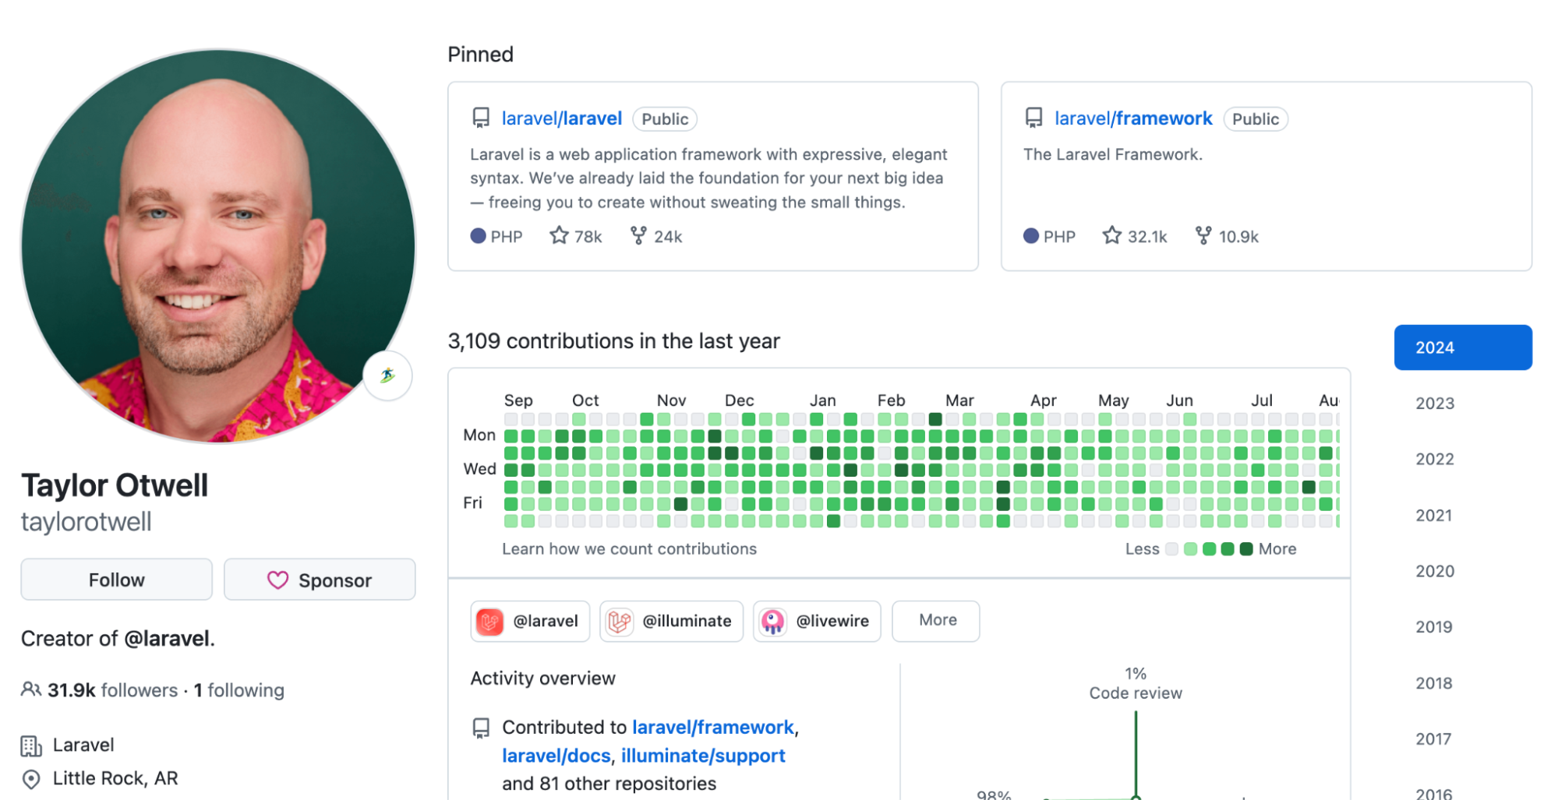Click the darkest green More legend square
The width and height of the screenshot is (1558, 800).
click(1246, 549)
